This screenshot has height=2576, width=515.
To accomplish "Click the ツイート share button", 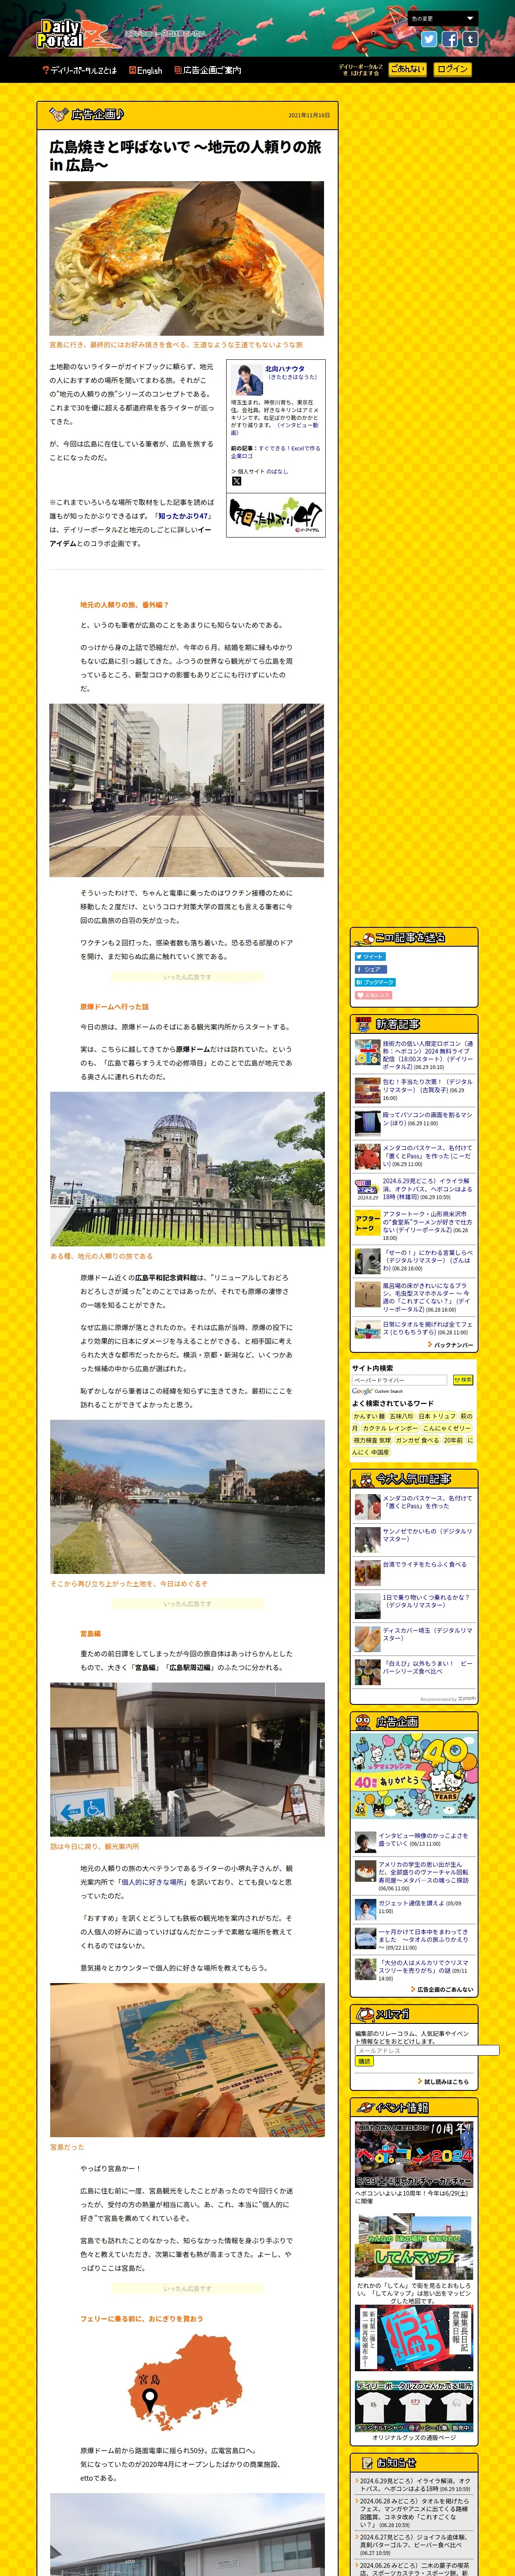I will click(370, 956).
